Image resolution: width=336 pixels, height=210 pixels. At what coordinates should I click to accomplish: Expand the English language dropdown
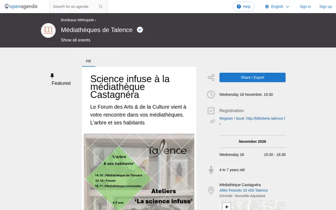click(x=277, y=7)
